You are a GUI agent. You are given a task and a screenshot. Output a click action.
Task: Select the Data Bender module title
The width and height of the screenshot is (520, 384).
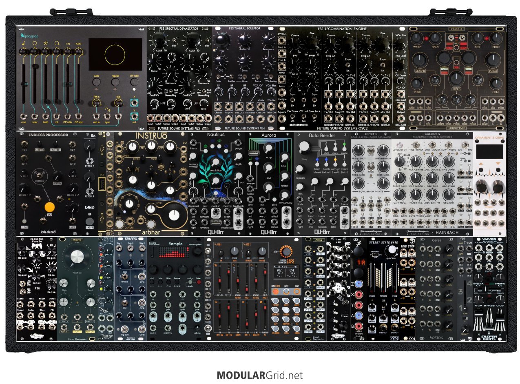click(x=322, y=135)
